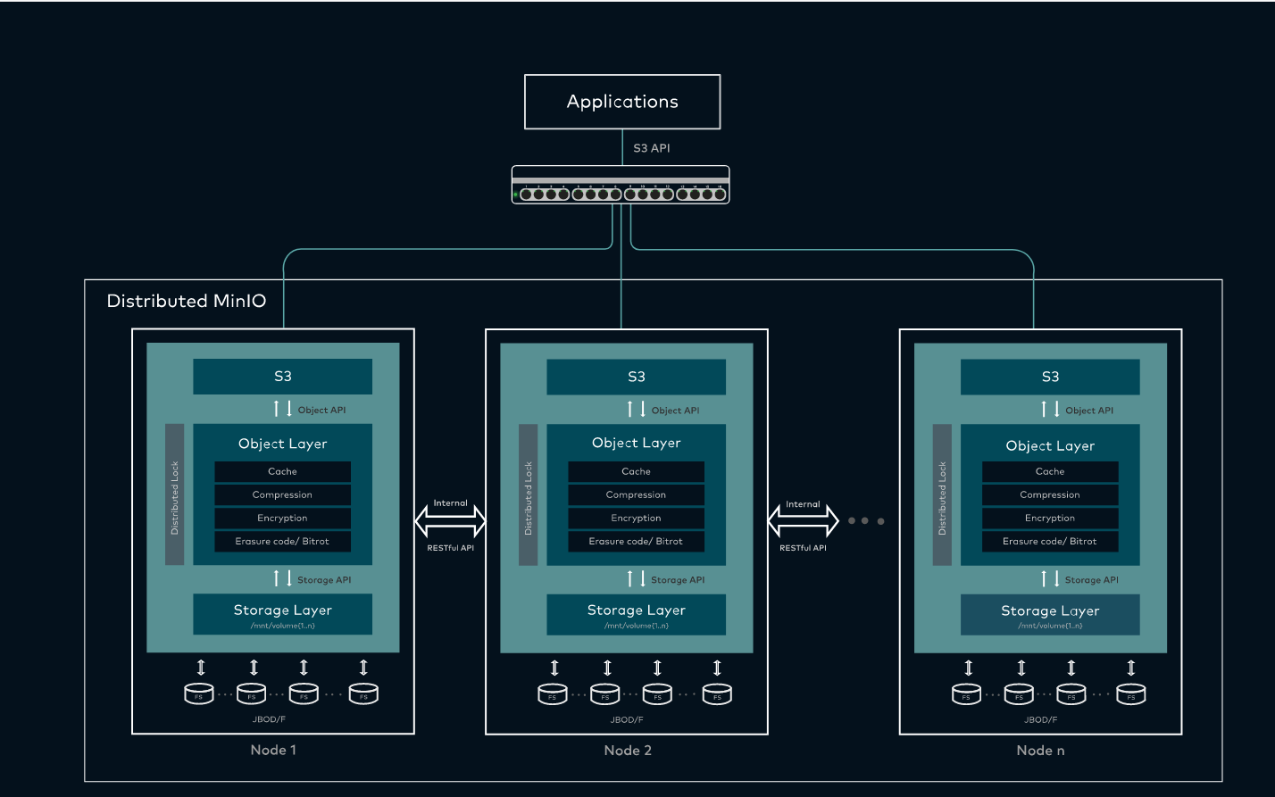Click the Node n caption
The width and height of the screenshot is (1275, 797).
pyautogui.click(x=1041, y=751)
